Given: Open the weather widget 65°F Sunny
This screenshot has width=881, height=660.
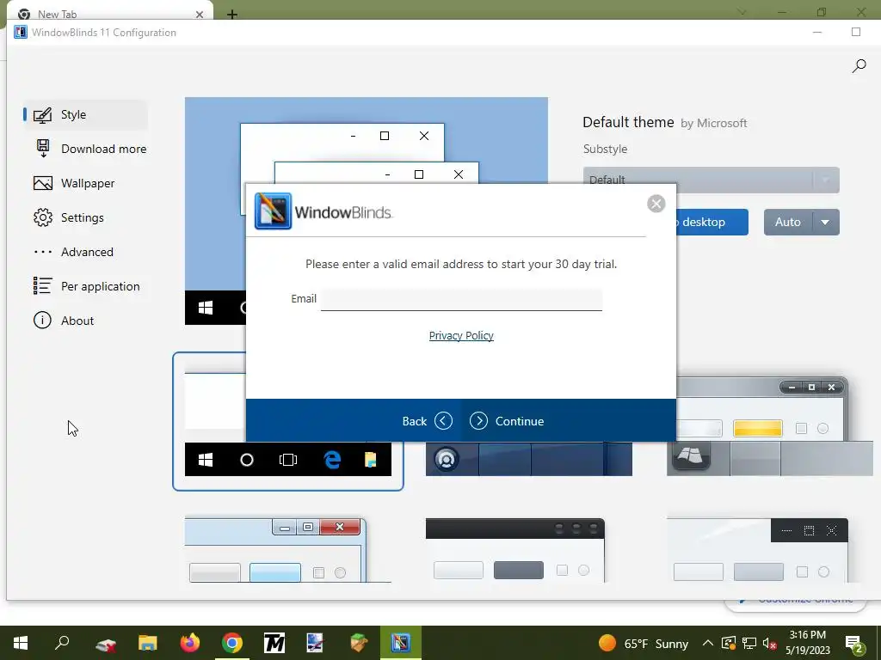Looking at the screenshot, I should 644,643.
